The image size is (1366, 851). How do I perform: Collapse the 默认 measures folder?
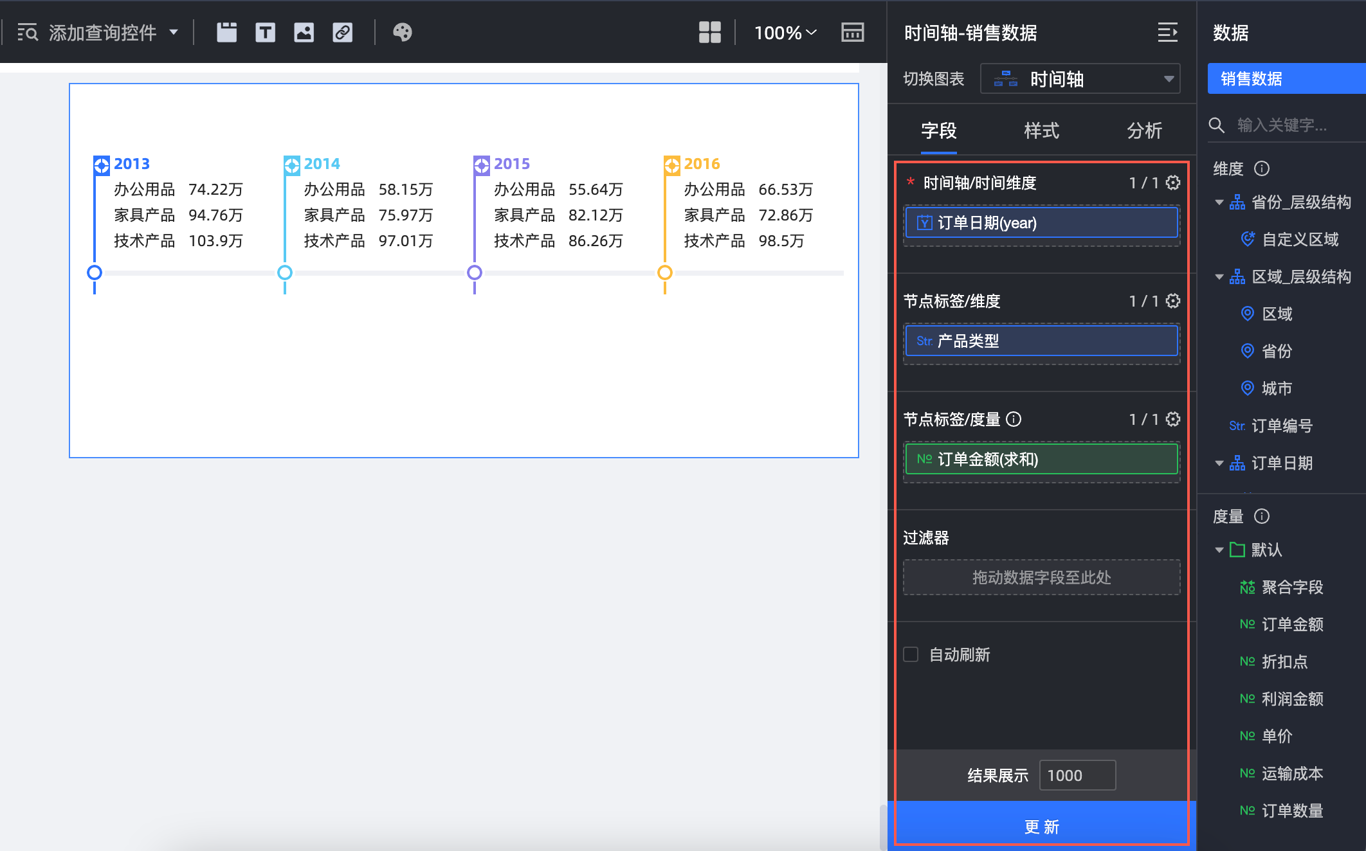pyautogui.click(x=1219, y=550)
